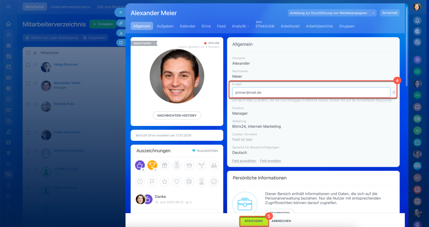The width and height of the screenshot is (429, 227).
Task: Click the copy link icon on slider edge
Action: click(120, 23)
